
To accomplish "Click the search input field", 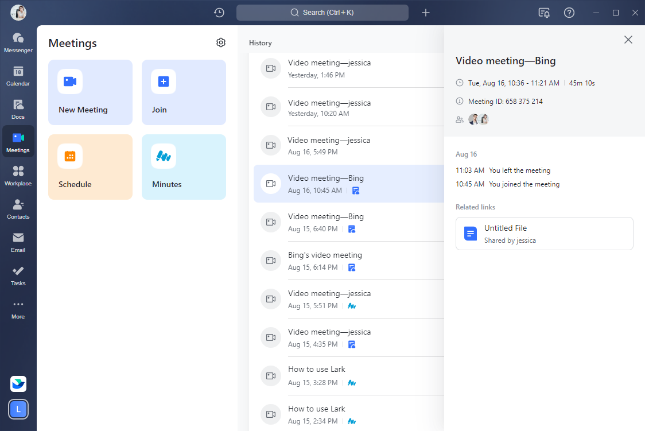I will pyautogui.click(x=322, y=13).
